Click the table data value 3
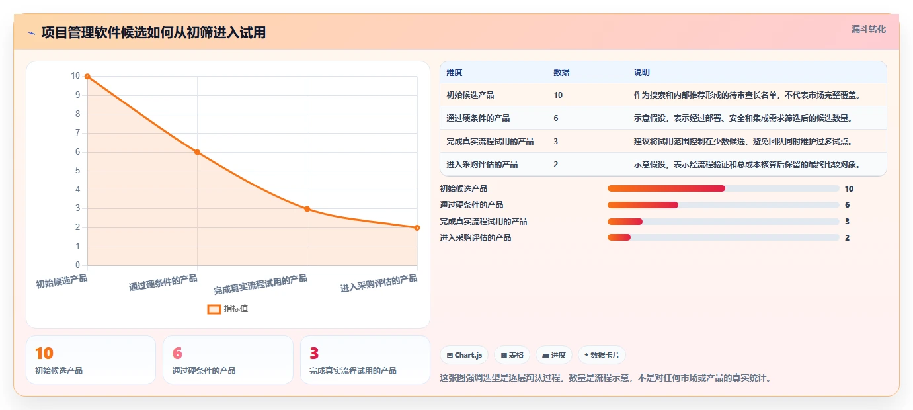The height and width of the screenshot is (410, 913). coord(556,142)
